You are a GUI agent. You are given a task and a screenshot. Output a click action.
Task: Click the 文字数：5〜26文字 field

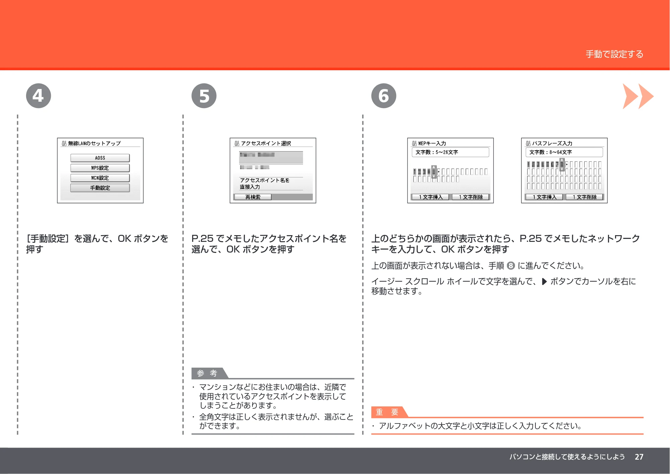(x=450, y=152)
